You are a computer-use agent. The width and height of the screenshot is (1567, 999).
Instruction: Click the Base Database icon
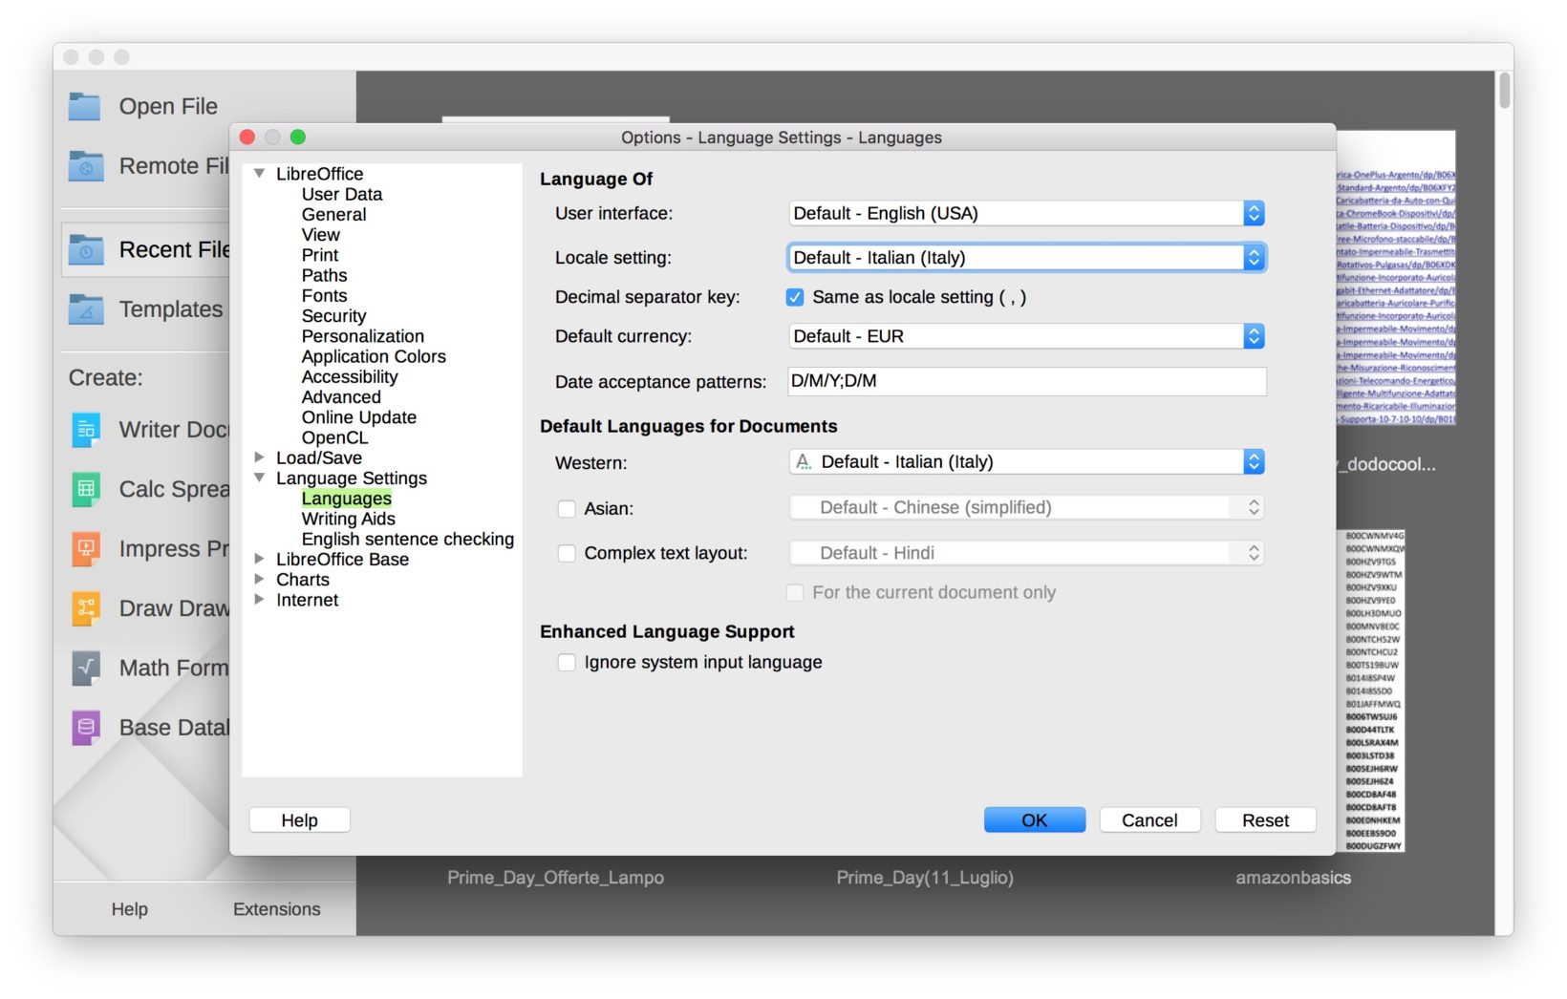click(x=85, y=728)
